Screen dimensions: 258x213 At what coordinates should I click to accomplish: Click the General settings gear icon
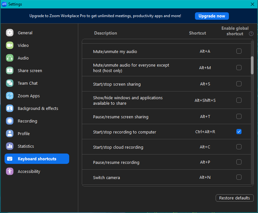pyautogui.click(x=10, y=33)
